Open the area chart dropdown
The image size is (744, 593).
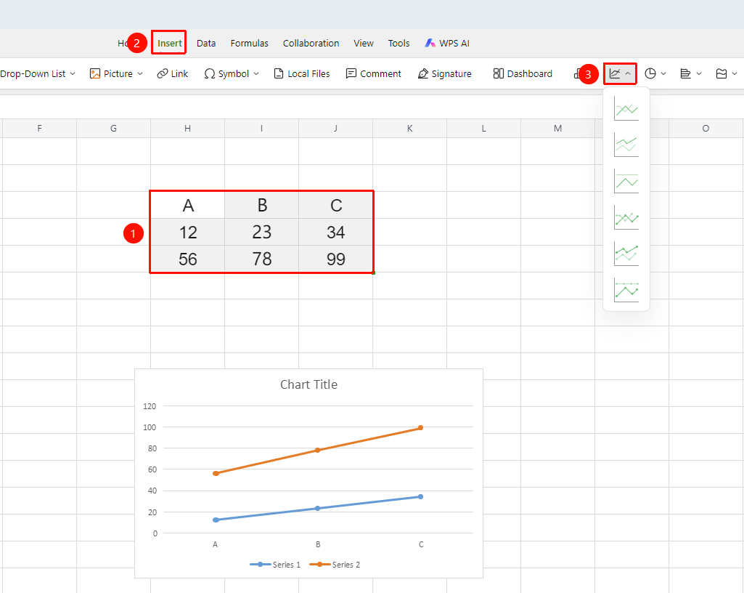[726, 73]
